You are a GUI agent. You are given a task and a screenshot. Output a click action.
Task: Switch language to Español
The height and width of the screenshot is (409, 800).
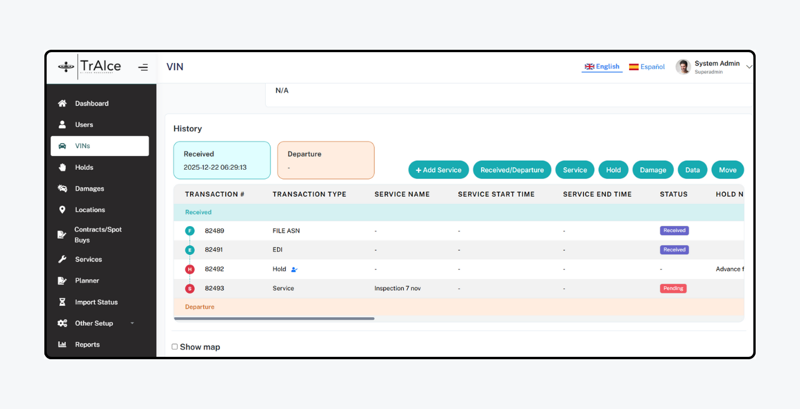(646, 67)
